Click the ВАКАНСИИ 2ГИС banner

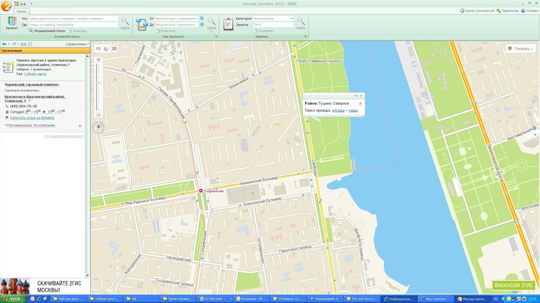pos(513,285)
